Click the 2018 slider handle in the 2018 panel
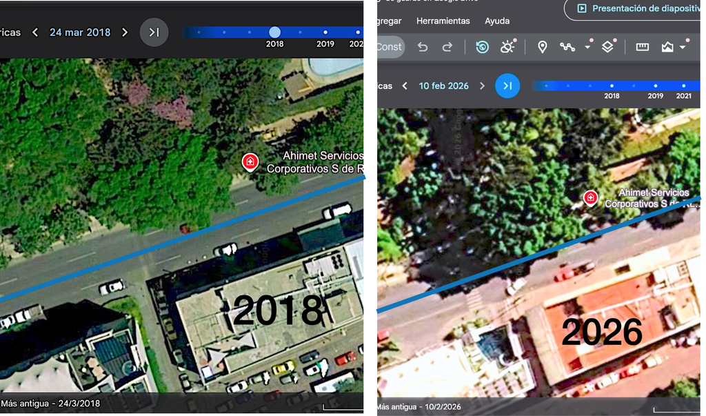706x416 pixels. pyautogui.click(x=274, y=32)
